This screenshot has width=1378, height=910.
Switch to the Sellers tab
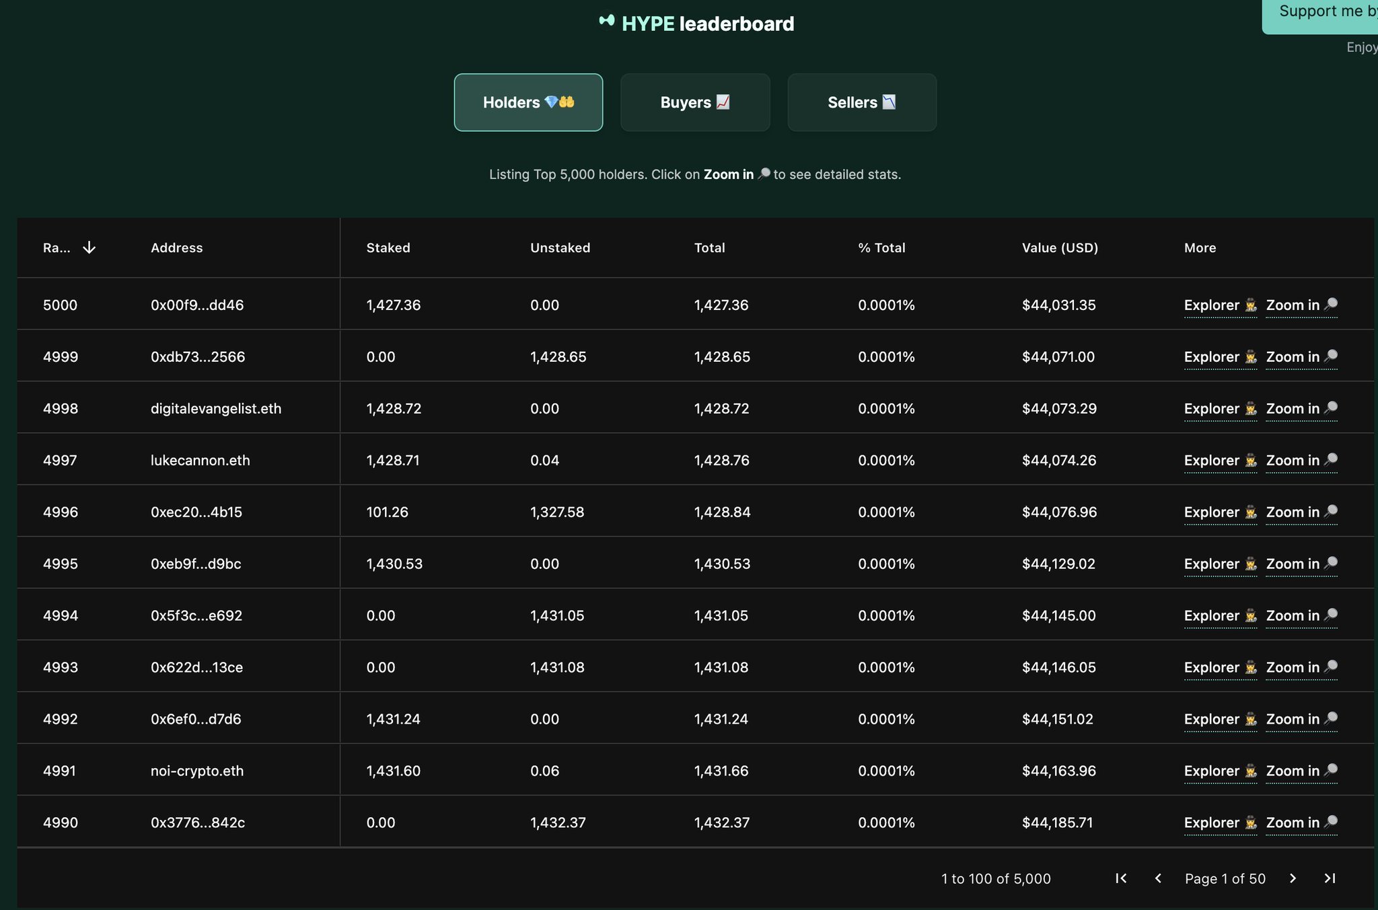tap(861, 102)
